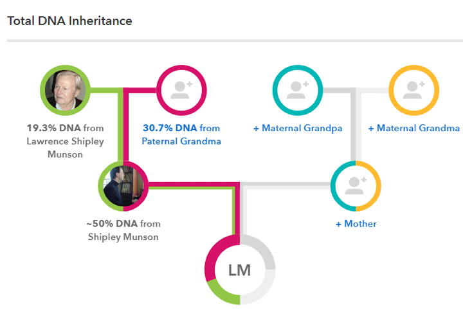Select the 19.3% DNA from Lawrence Shipley Munson label
Image resolution: width=463 pixels, height=310 pixels.
point(65,141)
